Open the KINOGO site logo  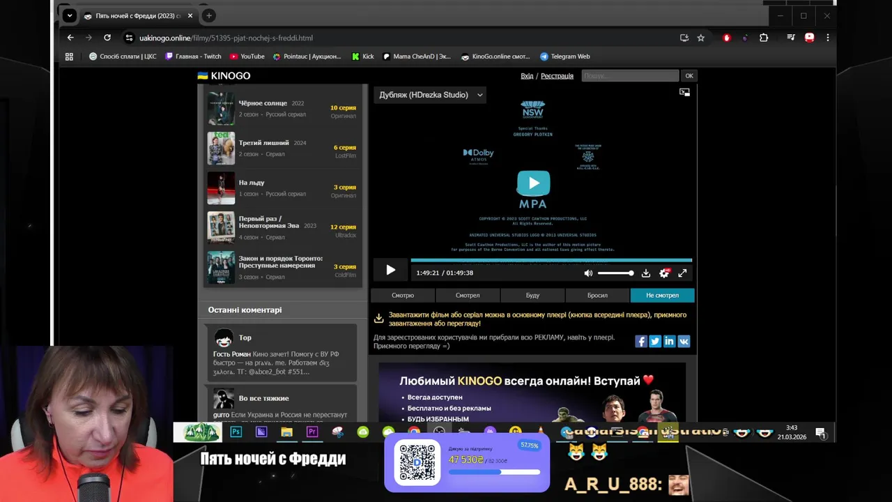(x=224, y=76)
